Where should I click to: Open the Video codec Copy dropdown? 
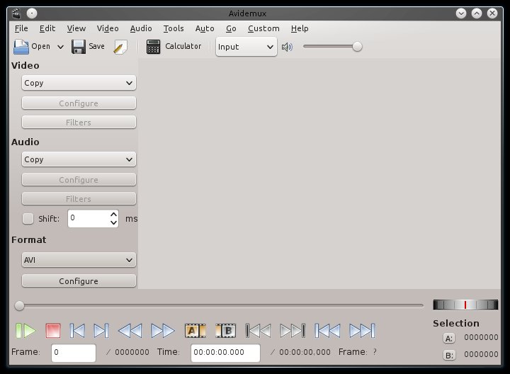coord(79,83)
